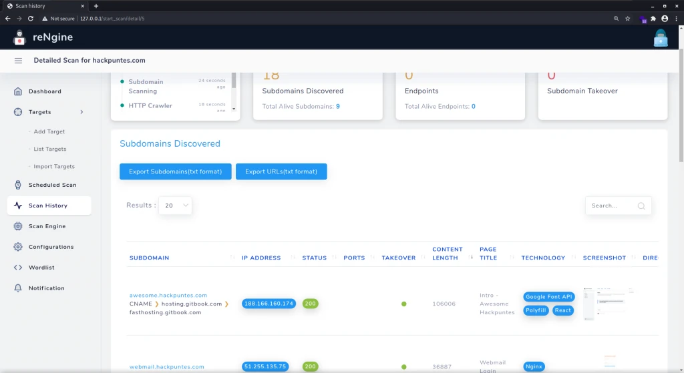
Task: Focus the table Search input field
Action: pyautogui.click(x=618, y=206)
